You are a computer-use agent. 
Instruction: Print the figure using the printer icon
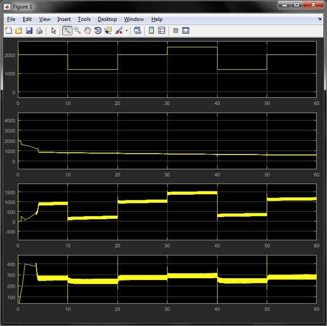point(39,30)
